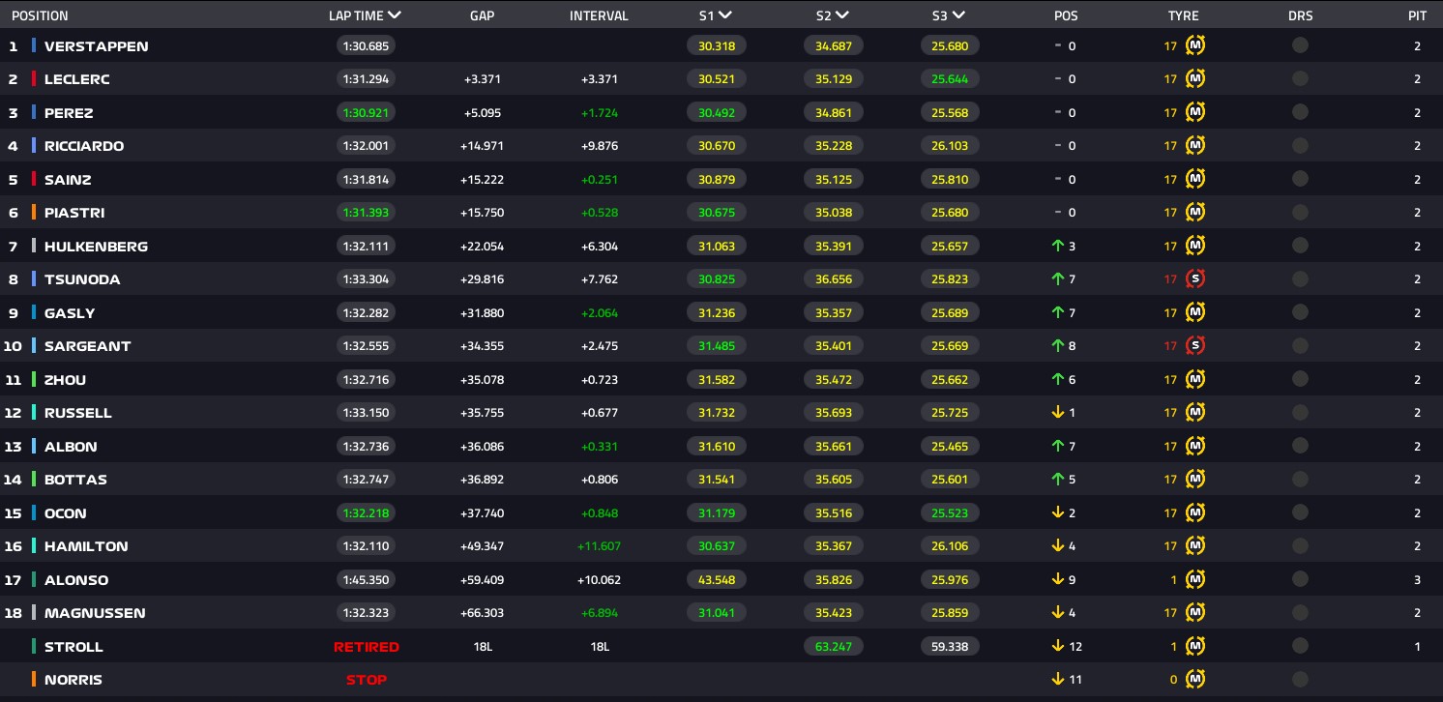Click Leclerc's DRS indicator dot

tap(1300, 79)
